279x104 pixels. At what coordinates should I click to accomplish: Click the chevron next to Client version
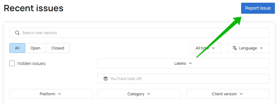coord(241,94)
